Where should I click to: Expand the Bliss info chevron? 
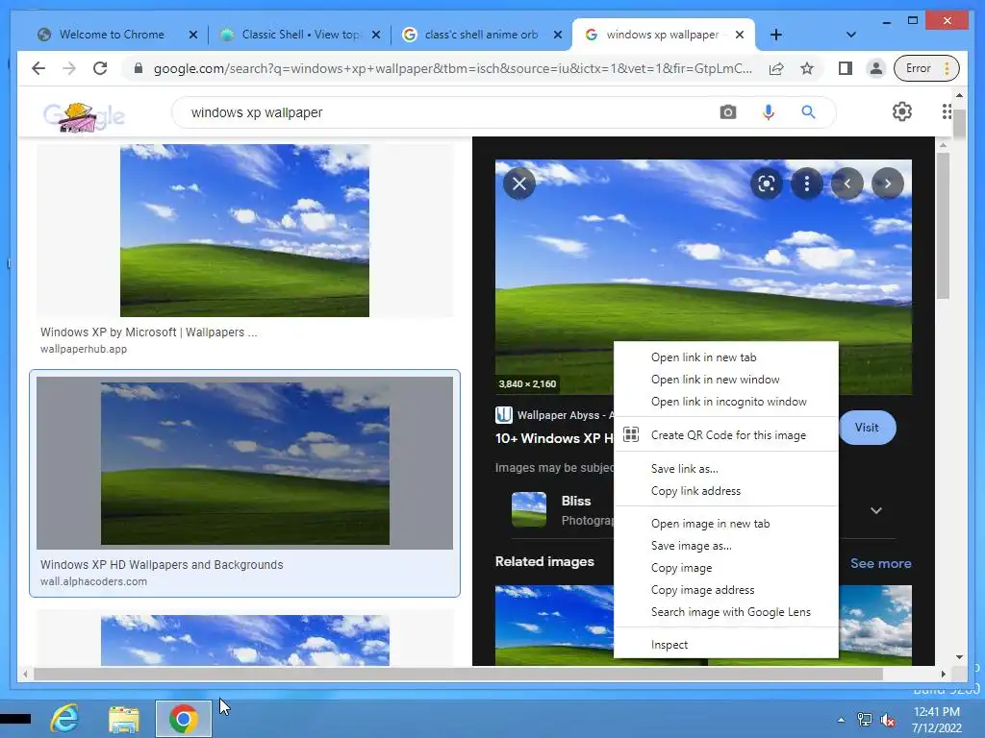876,510
